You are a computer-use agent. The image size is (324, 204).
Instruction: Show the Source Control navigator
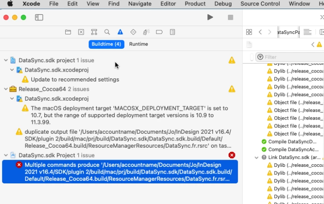[81, 32]
